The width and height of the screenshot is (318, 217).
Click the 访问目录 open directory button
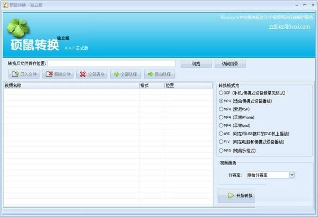coord(230,64)
